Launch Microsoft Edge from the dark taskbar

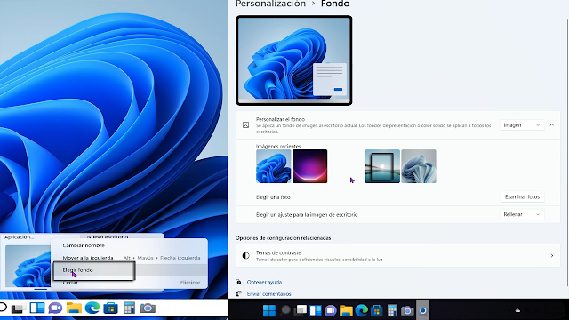(362, 310)
